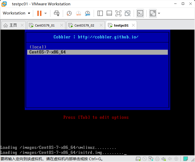The height and width of the screenshot is (162, 195).
Task: Click the network adapter status icon
Action: (151, 159)
